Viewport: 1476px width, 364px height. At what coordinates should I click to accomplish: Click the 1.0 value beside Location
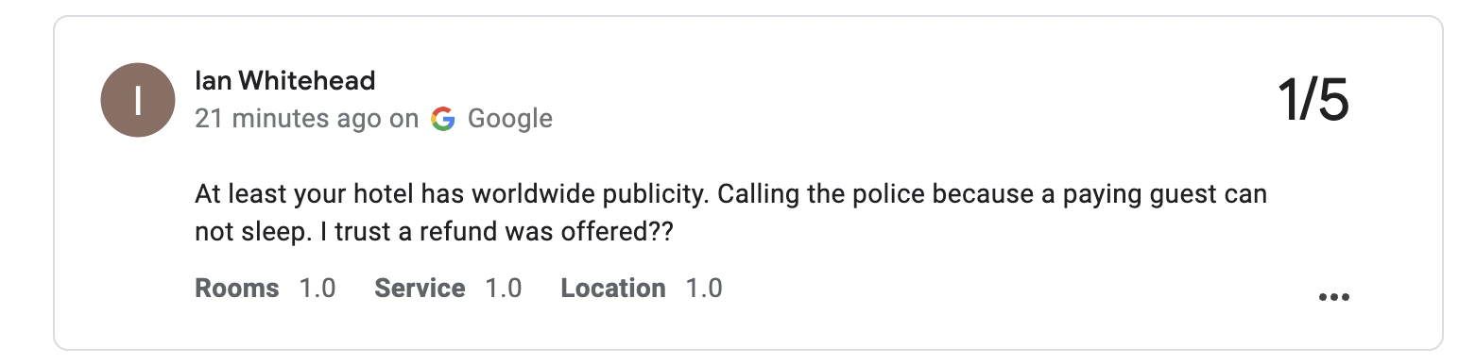(704, 288)
